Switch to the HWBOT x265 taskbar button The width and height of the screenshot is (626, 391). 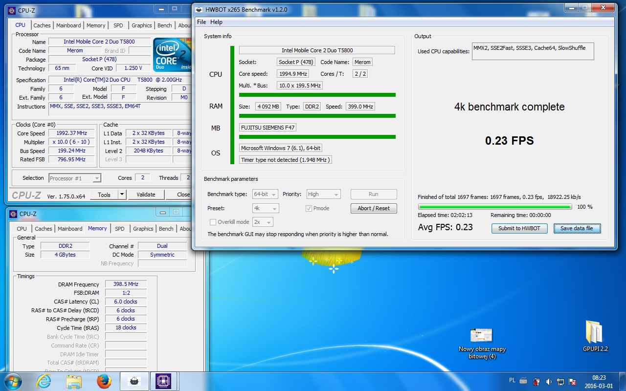pyautogui.click(x=134, y=381)
